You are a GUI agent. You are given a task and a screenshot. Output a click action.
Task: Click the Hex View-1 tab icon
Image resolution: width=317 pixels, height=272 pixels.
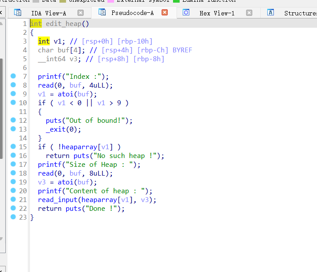186,12
